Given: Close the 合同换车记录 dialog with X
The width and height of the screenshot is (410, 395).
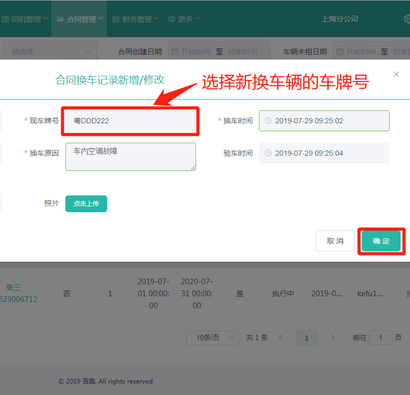Looking at the screenshot, I should tap(396, 74).
